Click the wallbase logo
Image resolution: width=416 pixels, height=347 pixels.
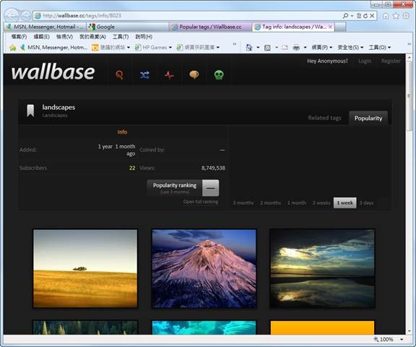[53, 72]
